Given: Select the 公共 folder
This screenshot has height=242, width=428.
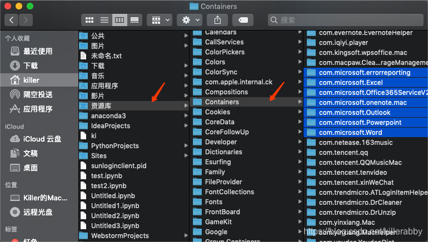Looking at the screenshot, I should (x=134, y=36).
